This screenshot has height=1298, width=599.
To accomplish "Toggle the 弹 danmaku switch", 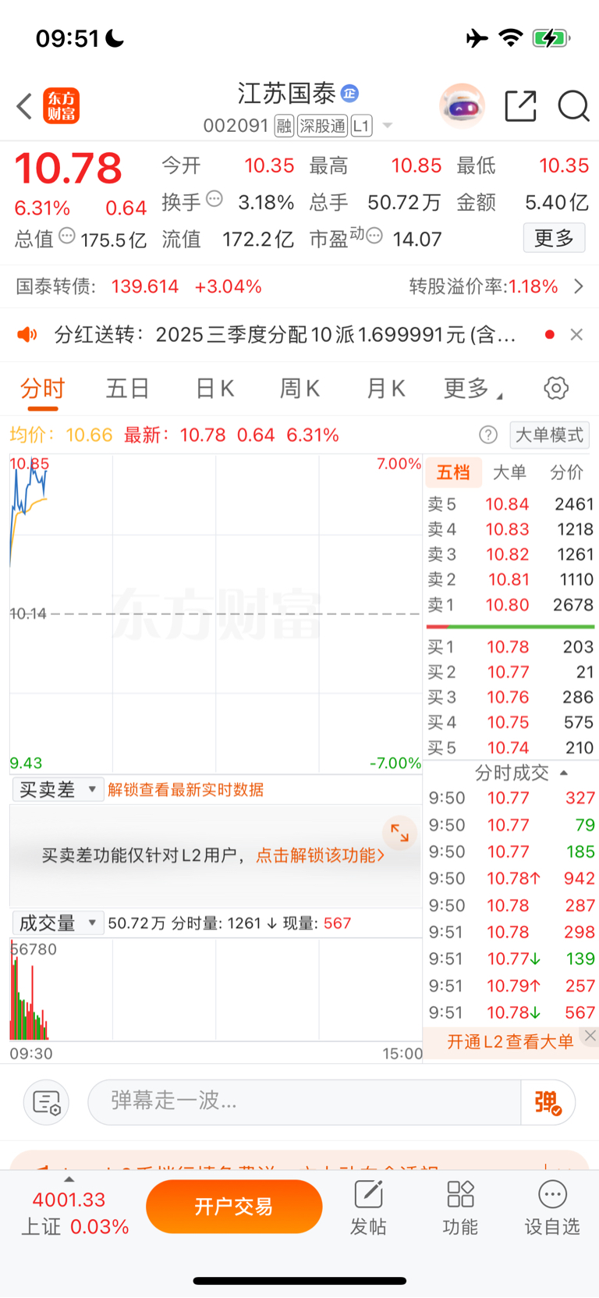I will 548,1102.
